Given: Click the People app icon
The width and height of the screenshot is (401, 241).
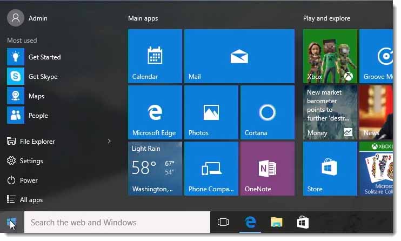Looking at the screenshot, I should tap(16, 115).
